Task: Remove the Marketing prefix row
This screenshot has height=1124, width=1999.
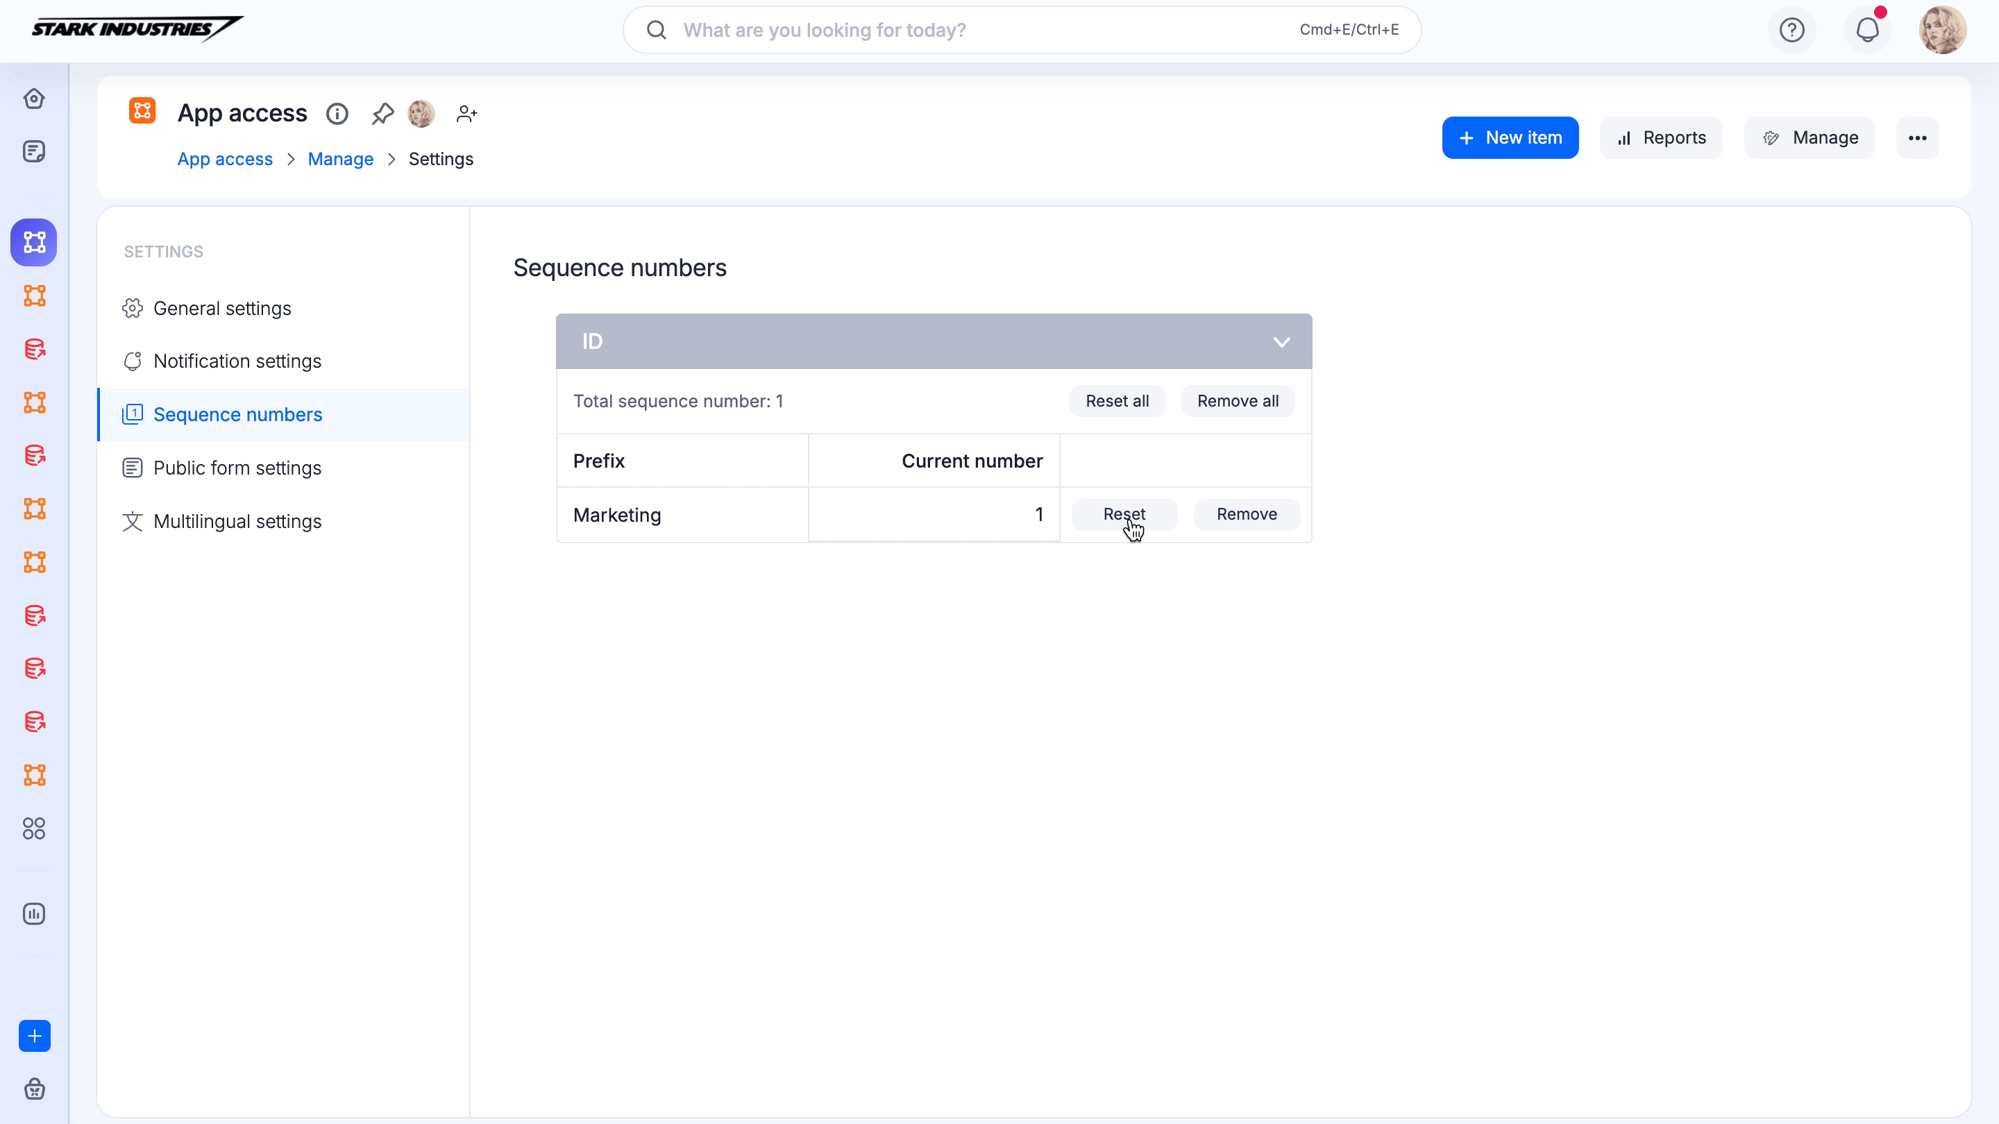Action: [x=1247, y=514]
